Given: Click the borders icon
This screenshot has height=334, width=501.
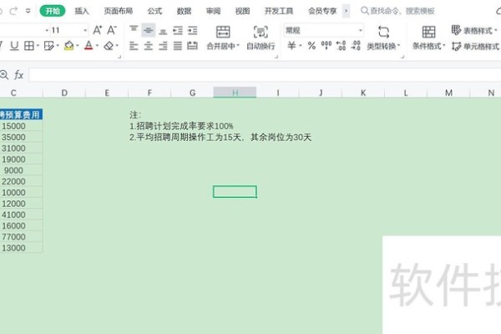Looking at the screenshot, I should pos(29,46).
